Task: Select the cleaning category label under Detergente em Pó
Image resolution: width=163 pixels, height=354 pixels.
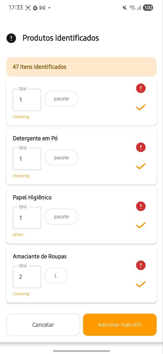Action: click(x=21, y=176)
